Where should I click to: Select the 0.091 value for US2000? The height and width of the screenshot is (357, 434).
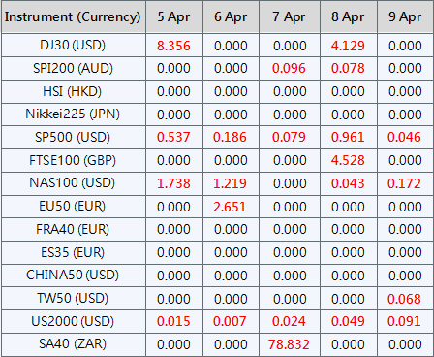[404, 321]
